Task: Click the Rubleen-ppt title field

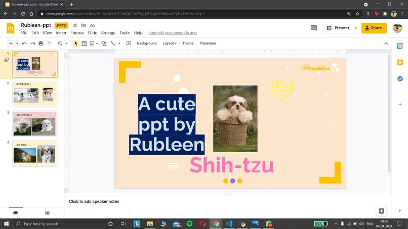Action: (x=36, y=25)
